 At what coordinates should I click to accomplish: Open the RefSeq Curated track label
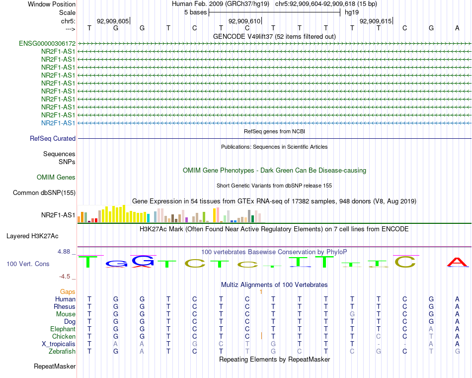click(53, 138)
